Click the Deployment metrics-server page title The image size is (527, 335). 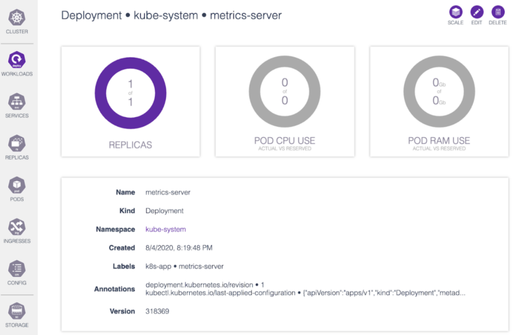pos(171,15)
